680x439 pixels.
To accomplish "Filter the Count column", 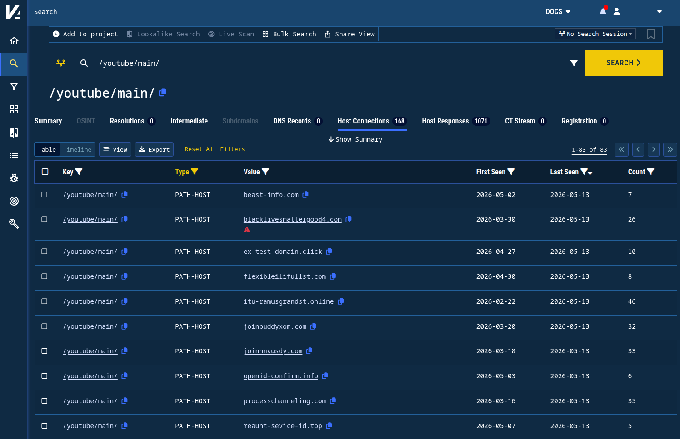I will [x=650, y=172].
